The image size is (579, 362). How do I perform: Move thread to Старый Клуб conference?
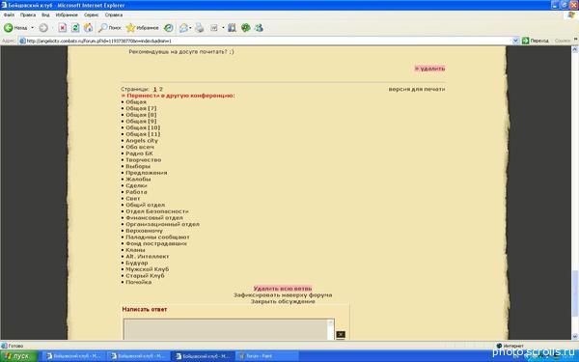pyautogui.click(x=145, y=276)
